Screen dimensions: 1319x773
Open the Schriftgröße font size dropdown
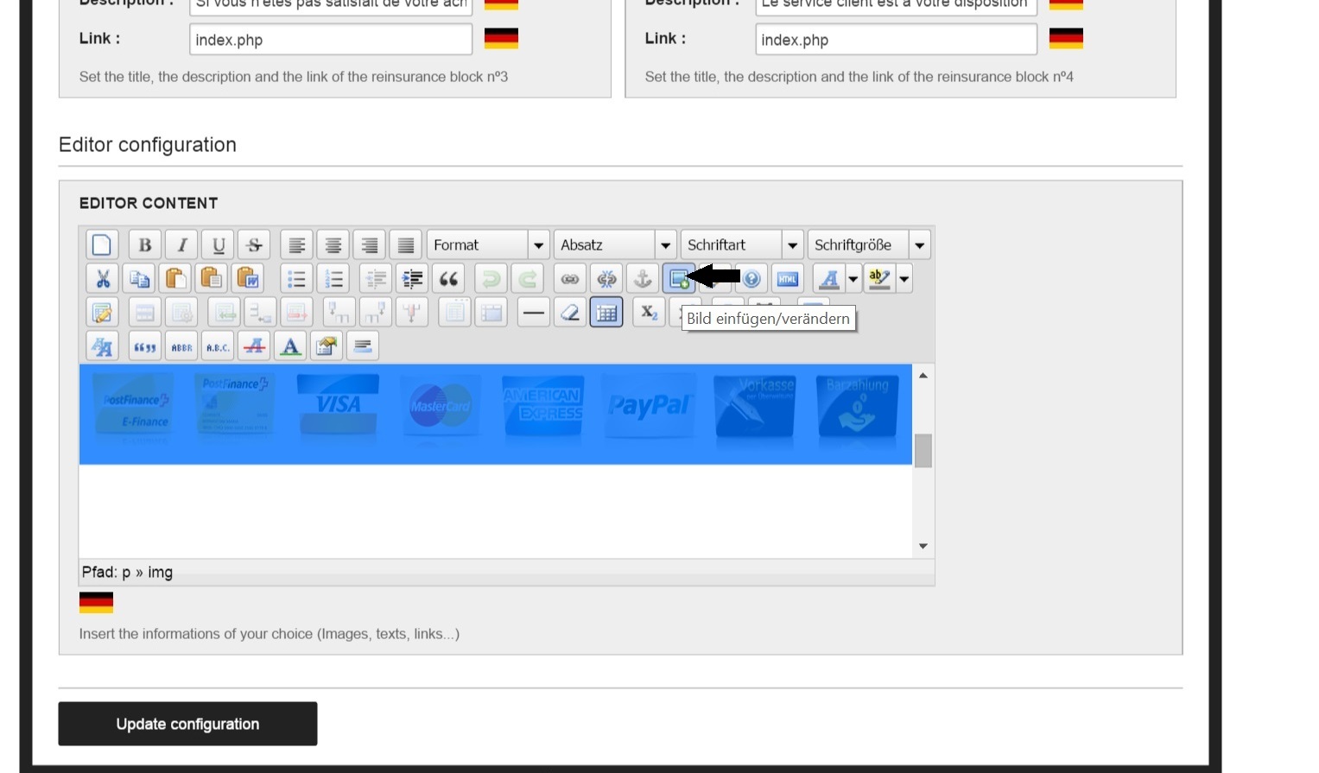[x=869, y=245]
